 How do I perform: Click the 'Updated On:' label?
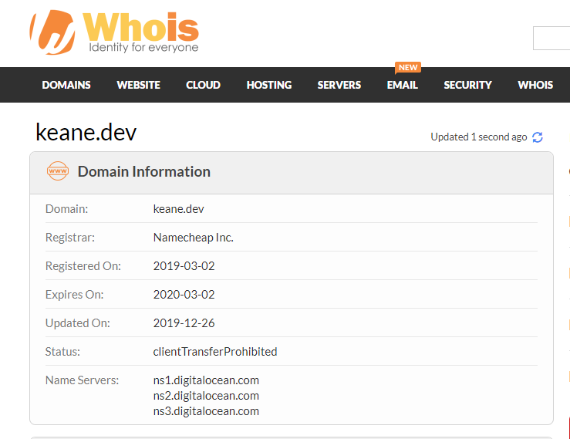[x=77, y=323]
